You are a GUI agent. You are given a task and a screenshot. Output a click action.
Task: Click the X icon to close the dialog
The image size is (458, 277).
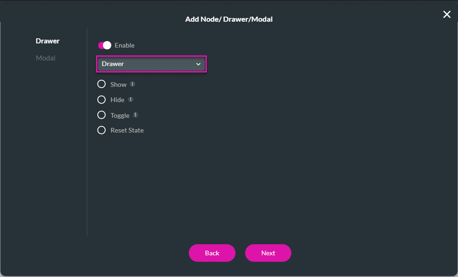tap(446, 14)
